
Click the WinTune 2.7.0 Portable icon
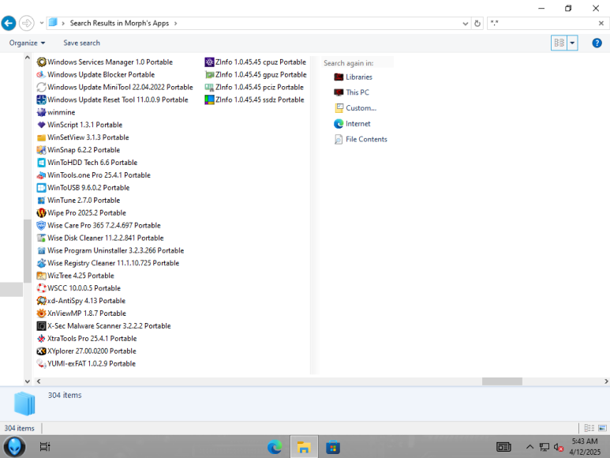(41, 201)
